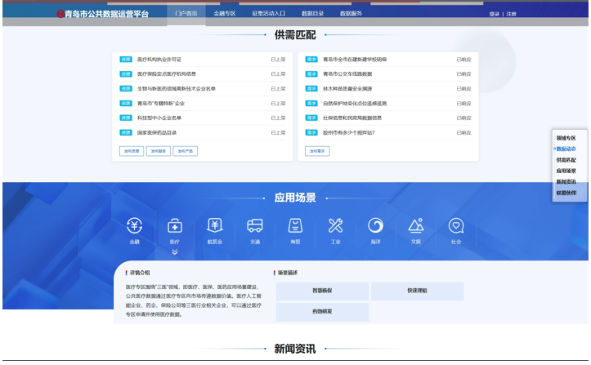
Task: Open the 金融专区 navigation tab
Action: pyautogui.click(x=224, y=14)
